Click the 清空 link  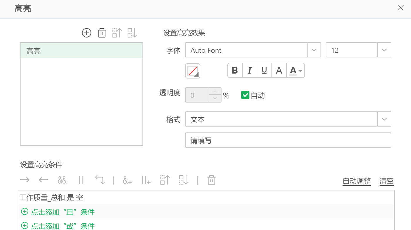387,181
